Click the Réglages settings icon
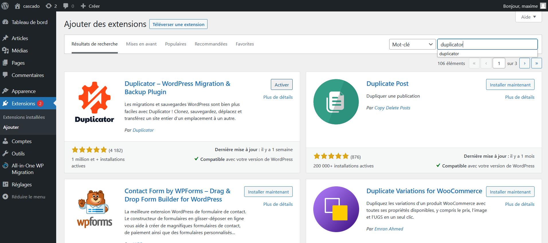The width and height of the screenshot is (548, 243). pos(5,184)
